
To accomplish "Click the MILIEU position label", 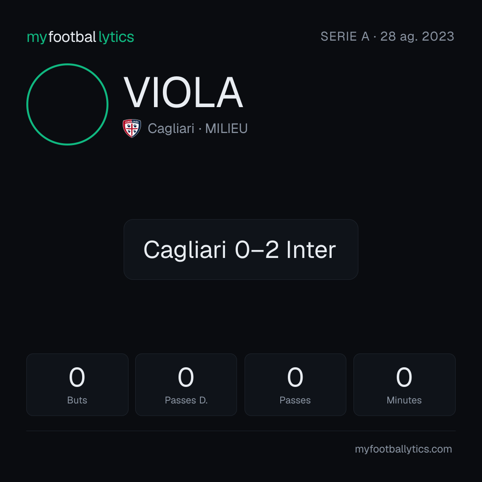I will pyautogui.click(x=226, y=129).
